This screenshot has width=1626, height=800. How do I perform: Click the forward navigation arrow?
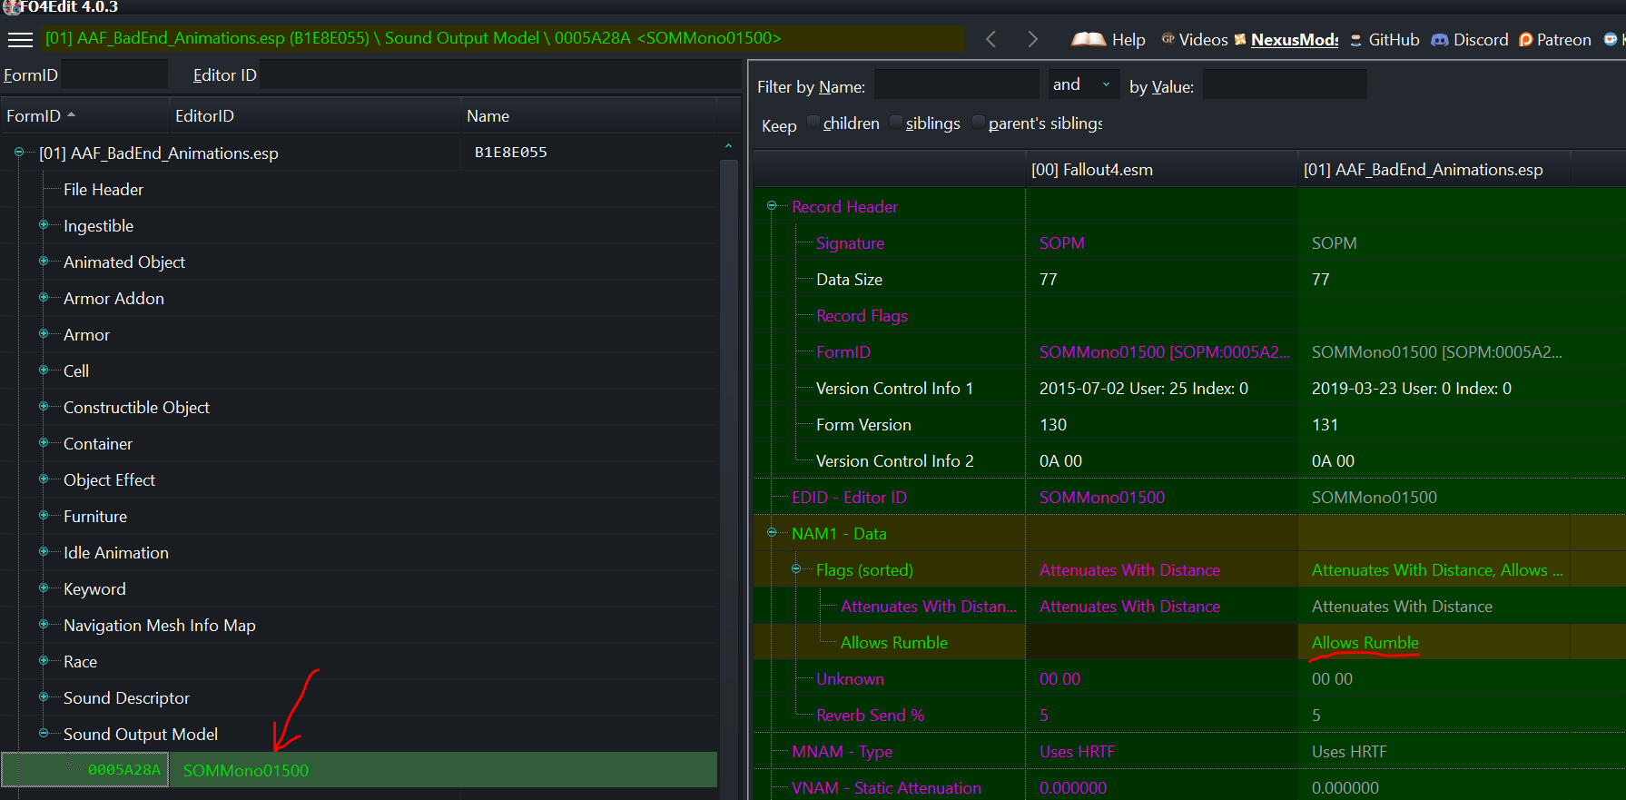pos(1032,39)
